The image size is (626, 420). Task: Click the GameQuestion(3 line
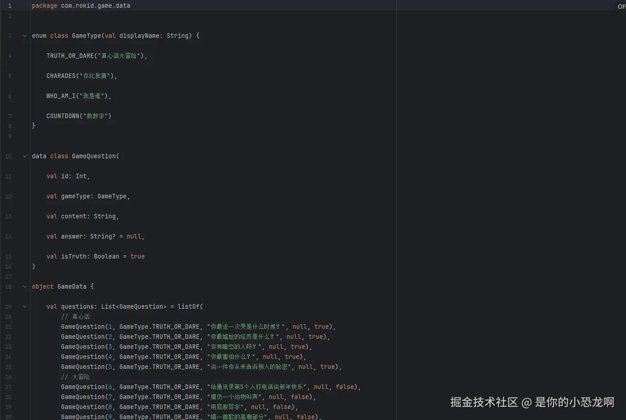click(x=186, y=347)
